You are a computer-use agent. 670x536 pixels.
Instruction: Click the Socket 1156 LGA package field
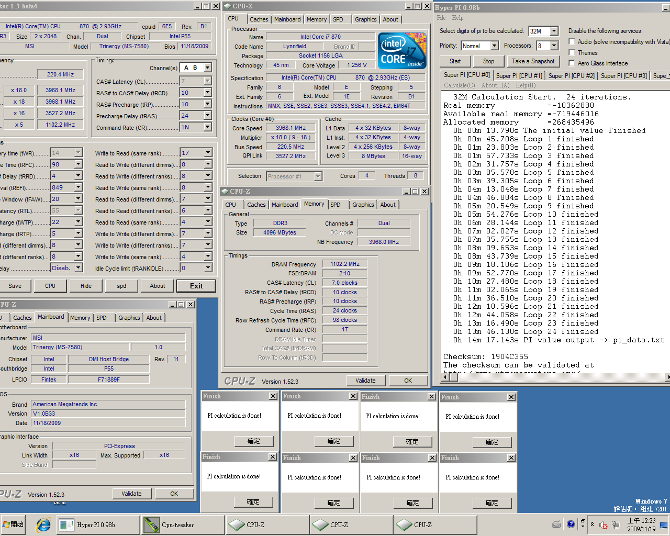[320, 55]
